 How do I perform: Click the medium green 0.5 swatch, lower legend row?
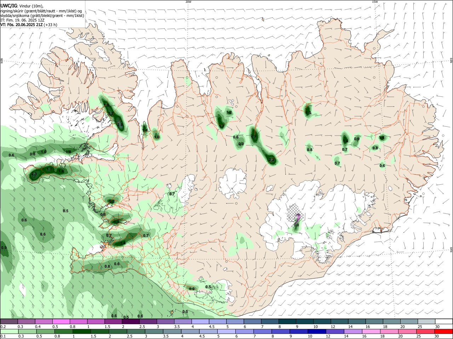point(46,332)
